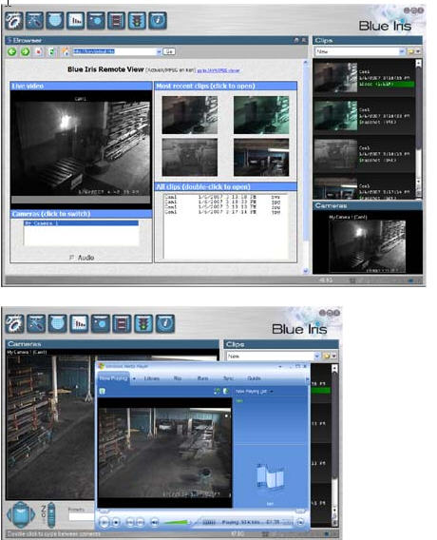
Task: Open bottom-left thumbnail in Most recent clips
Action: (190, 158)
